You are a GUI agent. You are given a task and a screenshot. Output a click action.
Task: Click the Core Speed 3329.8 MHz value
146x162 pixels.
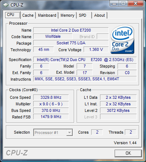pos(51,97)
